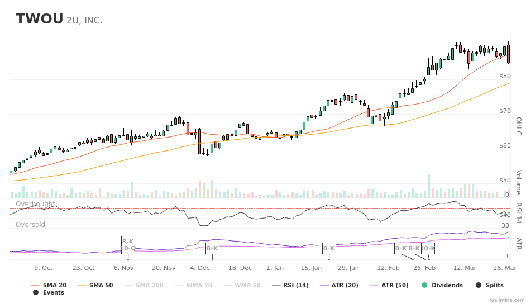Screen dimensions: 526x303
Task: Click the 4. Dec date label
Action: click(x=199, y=268)
